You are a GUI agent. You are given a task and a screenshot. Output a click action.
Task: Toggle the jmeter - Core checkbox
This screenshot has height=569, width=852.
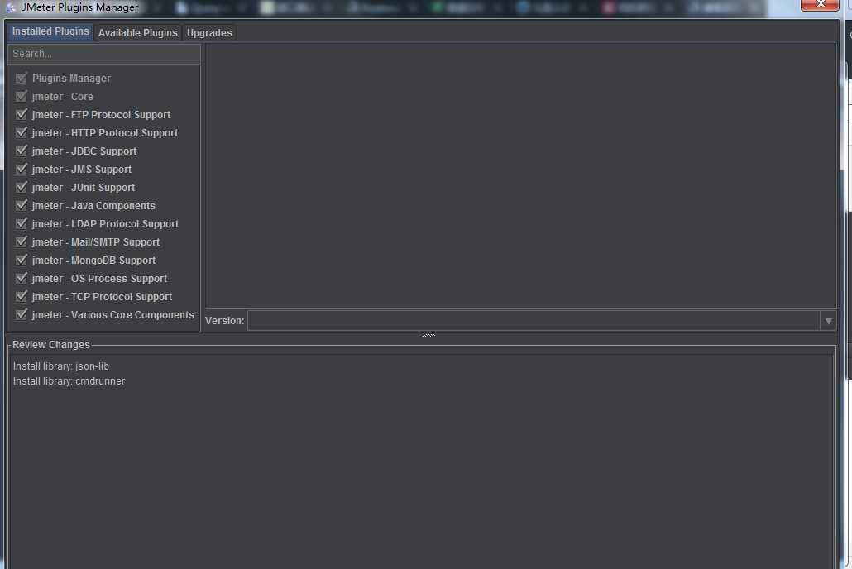pyautogui.click(x=22, y=96)
